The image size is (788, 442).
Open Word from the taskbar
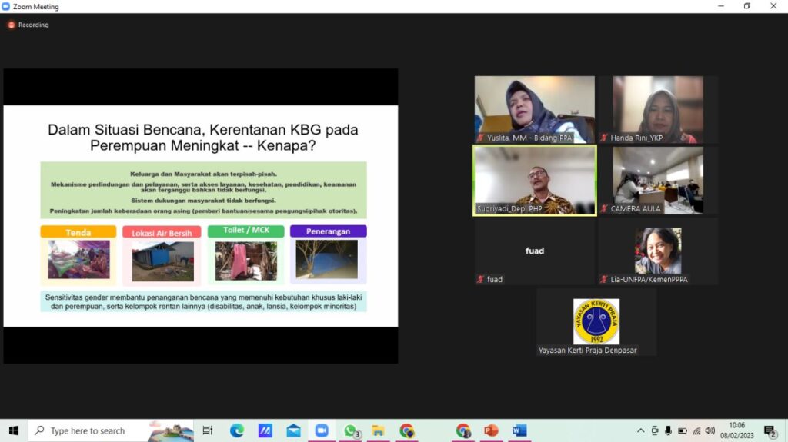519,430
